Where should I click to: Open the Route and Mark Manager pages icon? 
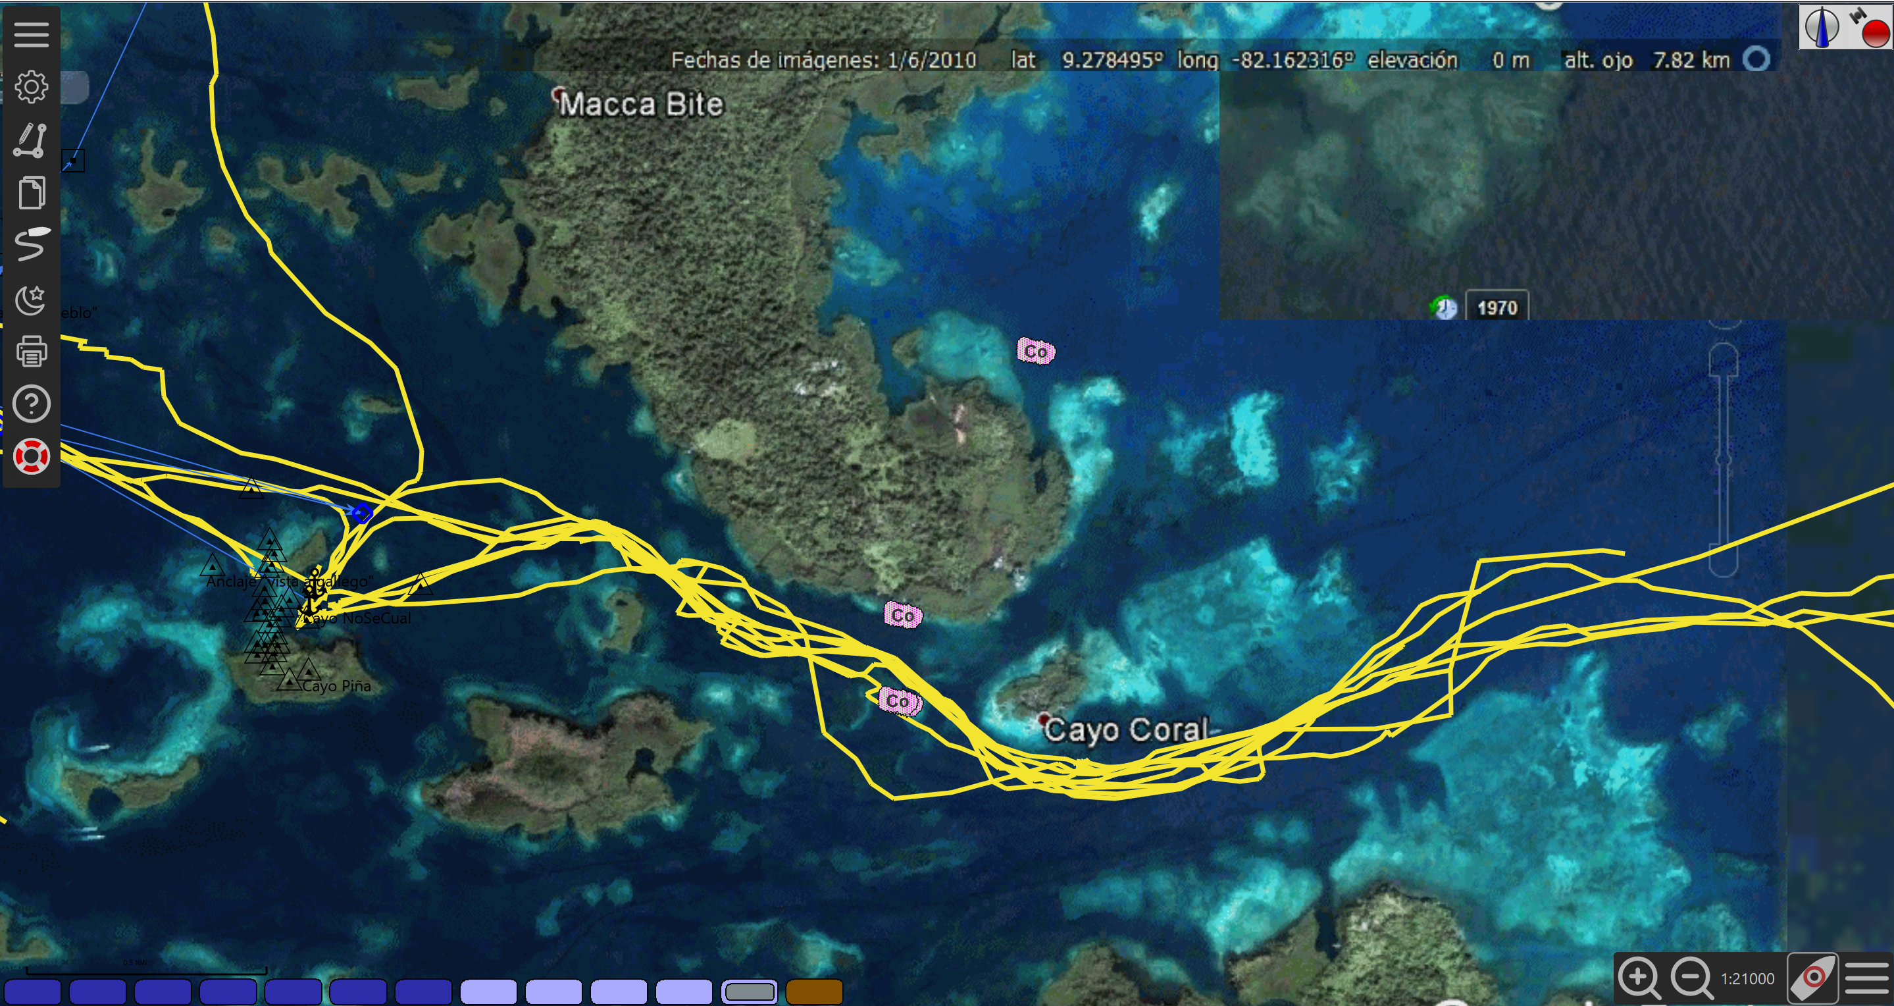pos(31,193)
